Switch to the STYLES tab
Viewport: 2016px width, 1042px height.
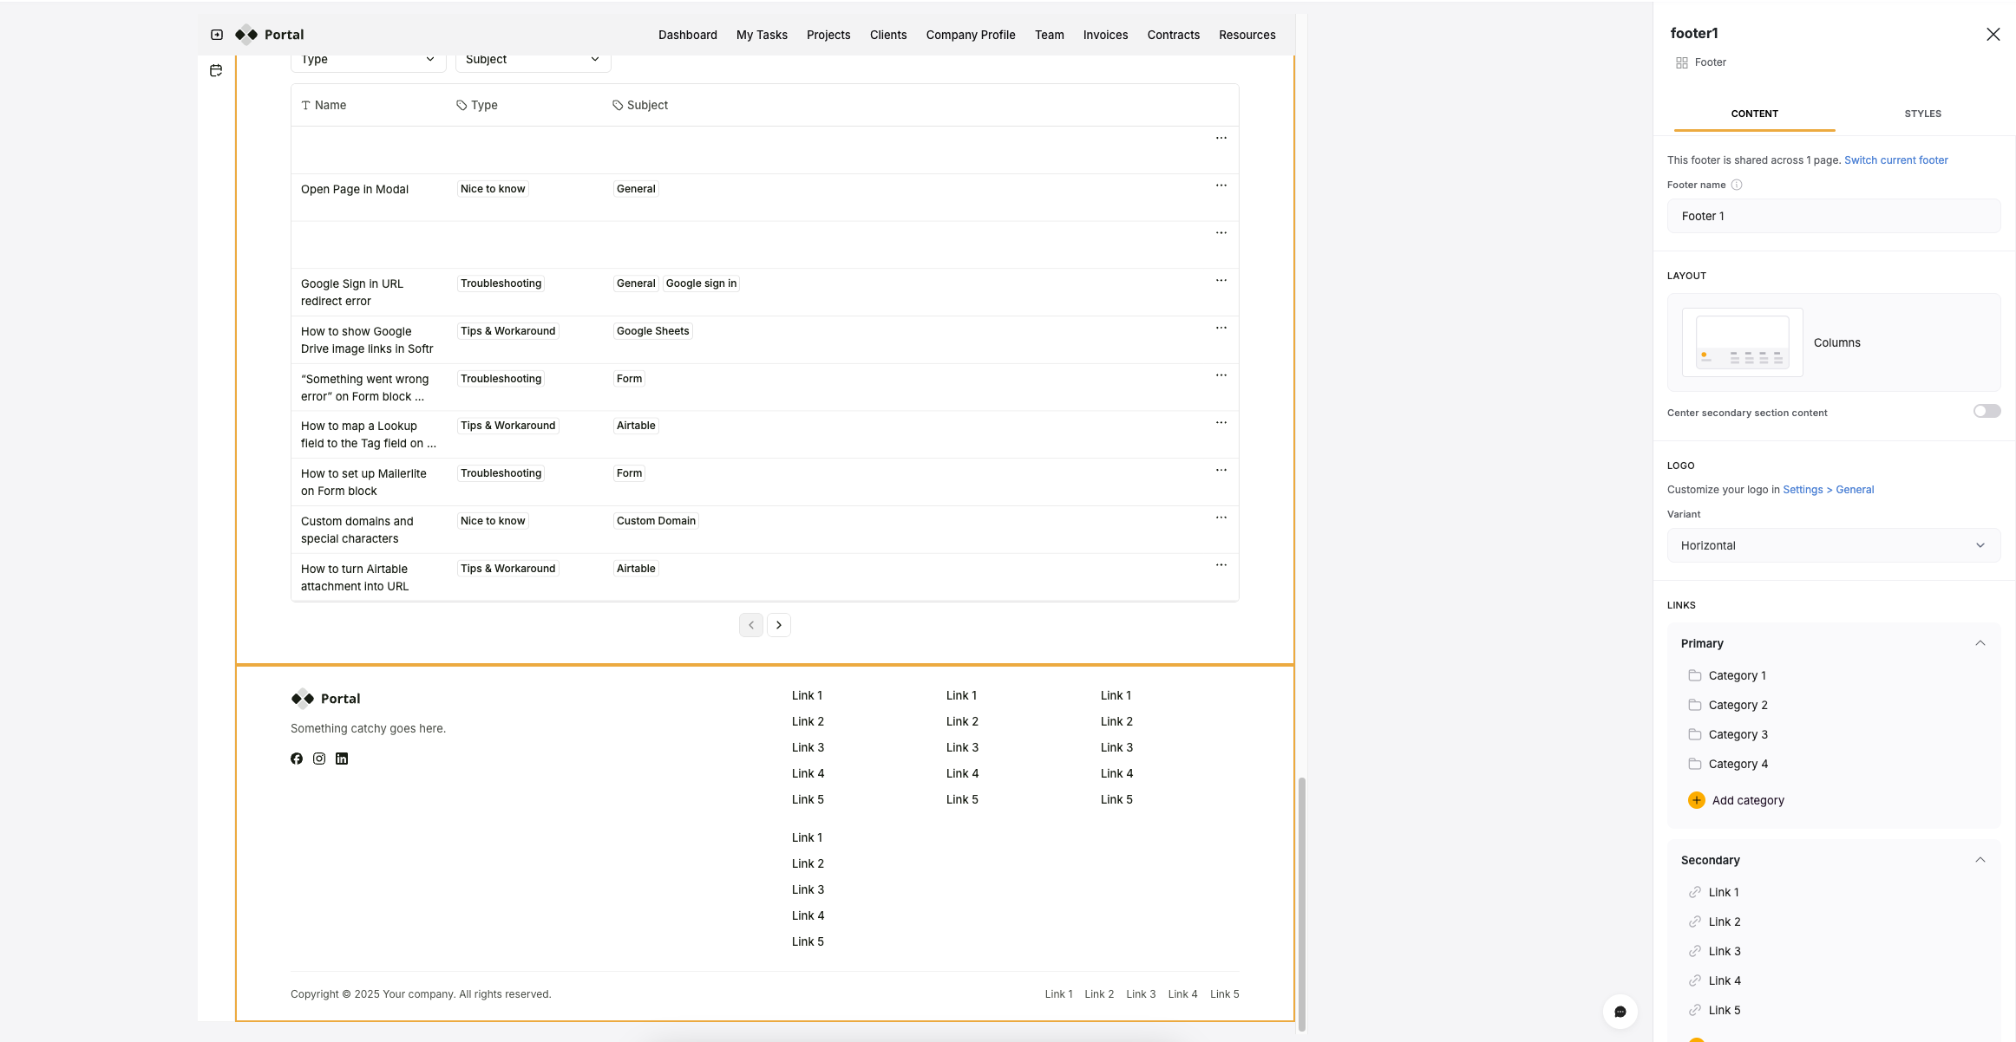[1922, 114]
